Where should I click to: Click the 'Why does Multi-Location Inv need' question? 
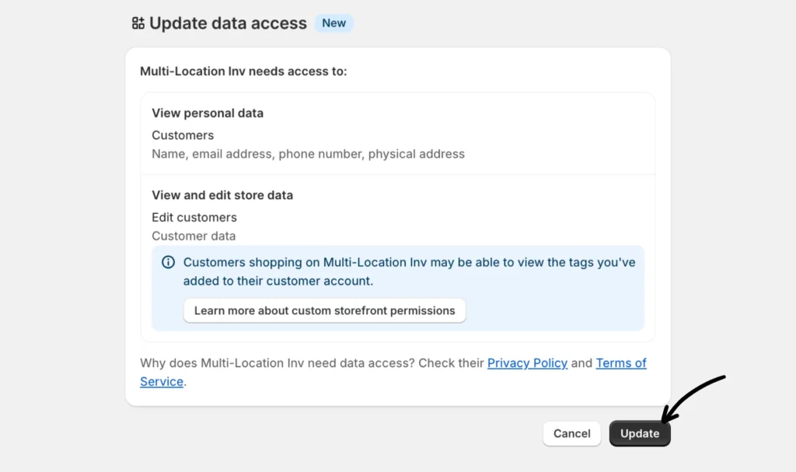point(311,363)
